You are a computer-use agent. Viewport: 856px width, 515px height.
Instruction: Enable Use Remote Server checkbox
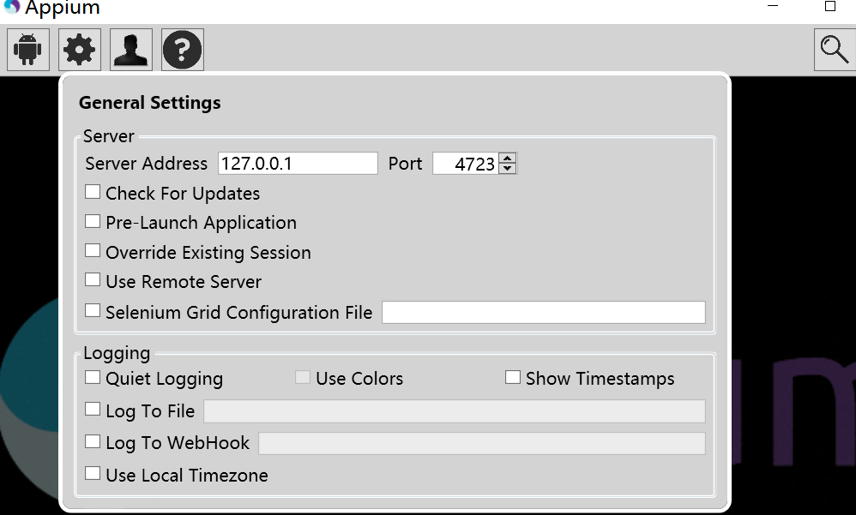pyautogui.click(x=93, y=280)
